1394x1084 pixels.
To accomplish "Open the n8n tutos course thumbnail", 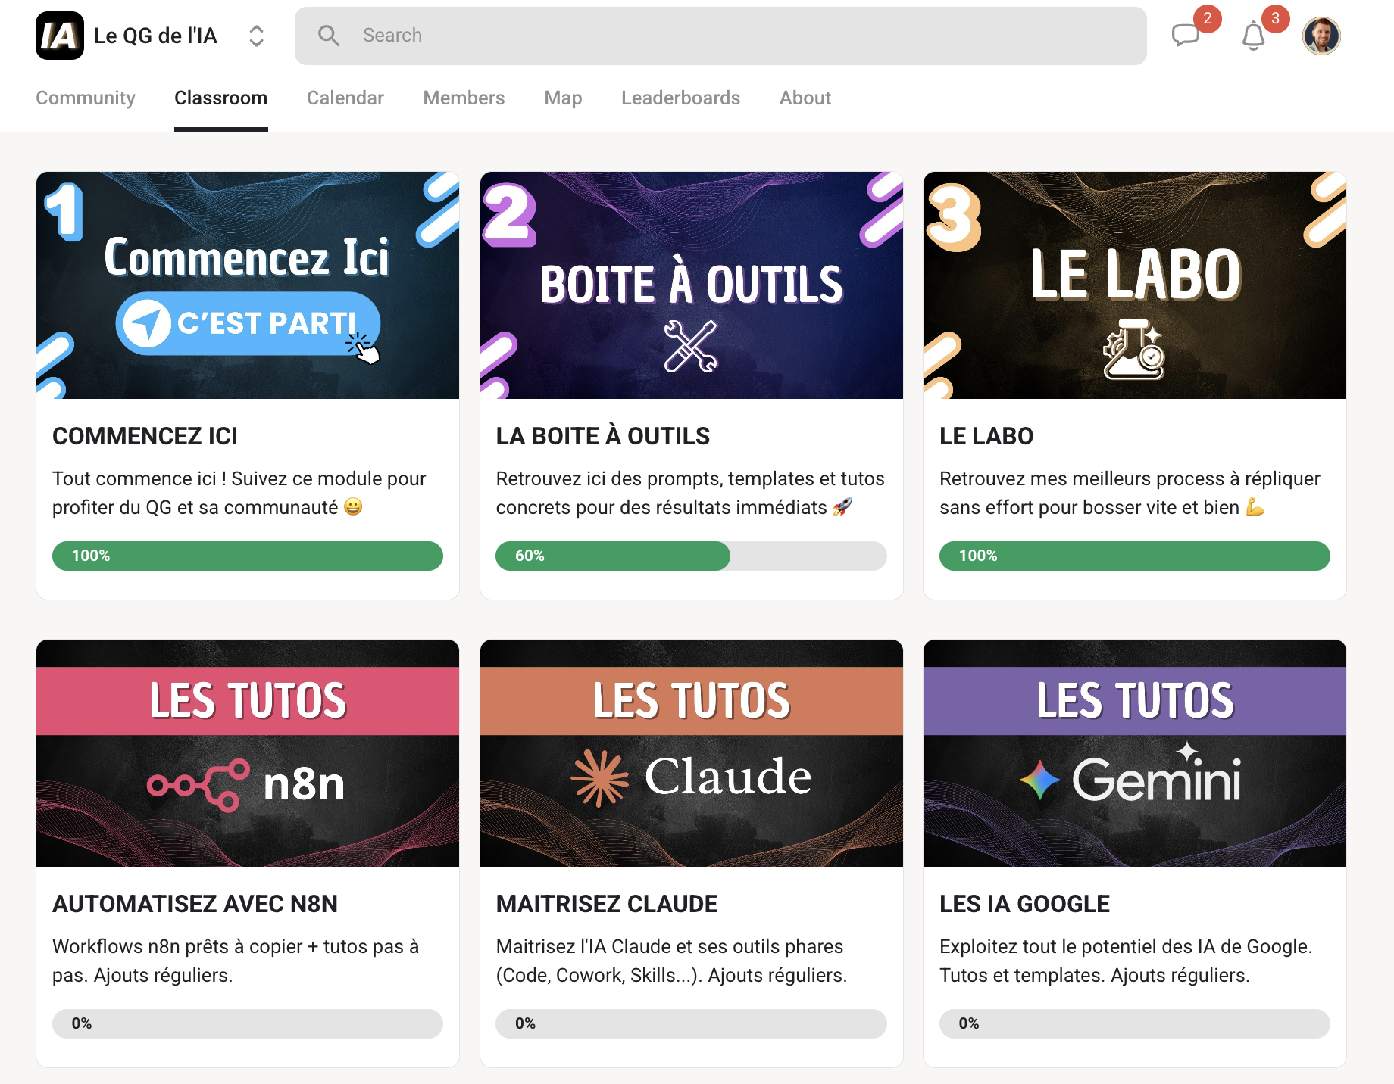I will (248, 753).
